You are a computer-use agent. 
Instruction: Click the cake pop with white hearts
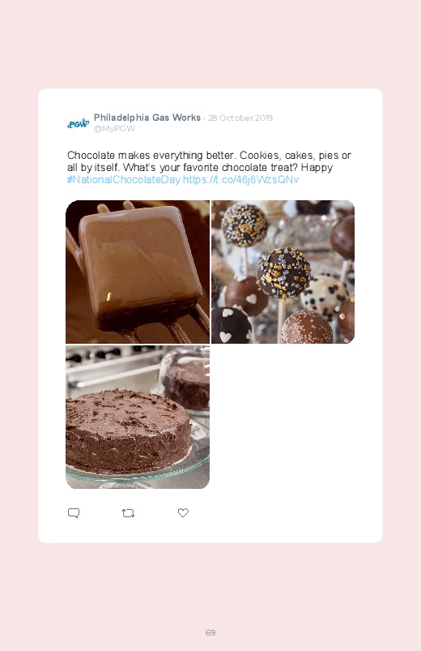[x=247, y=295]
